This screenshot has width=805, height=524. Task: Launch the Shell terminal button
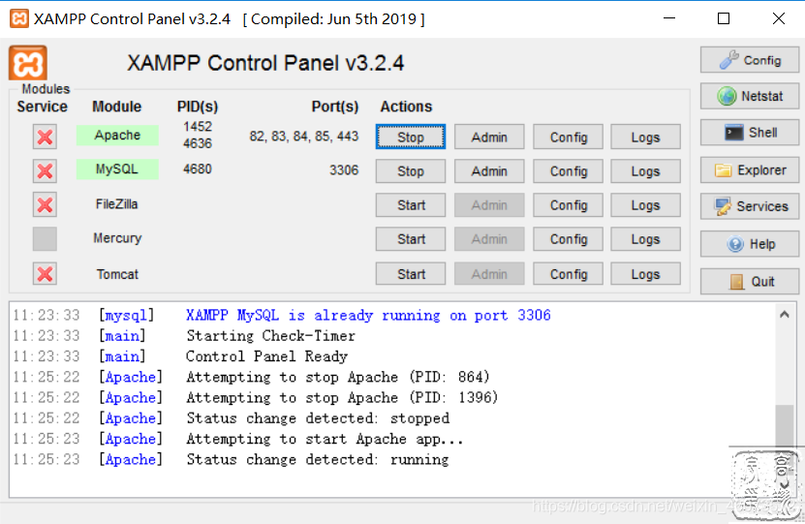pyautogui.click(x=750, y=133)
